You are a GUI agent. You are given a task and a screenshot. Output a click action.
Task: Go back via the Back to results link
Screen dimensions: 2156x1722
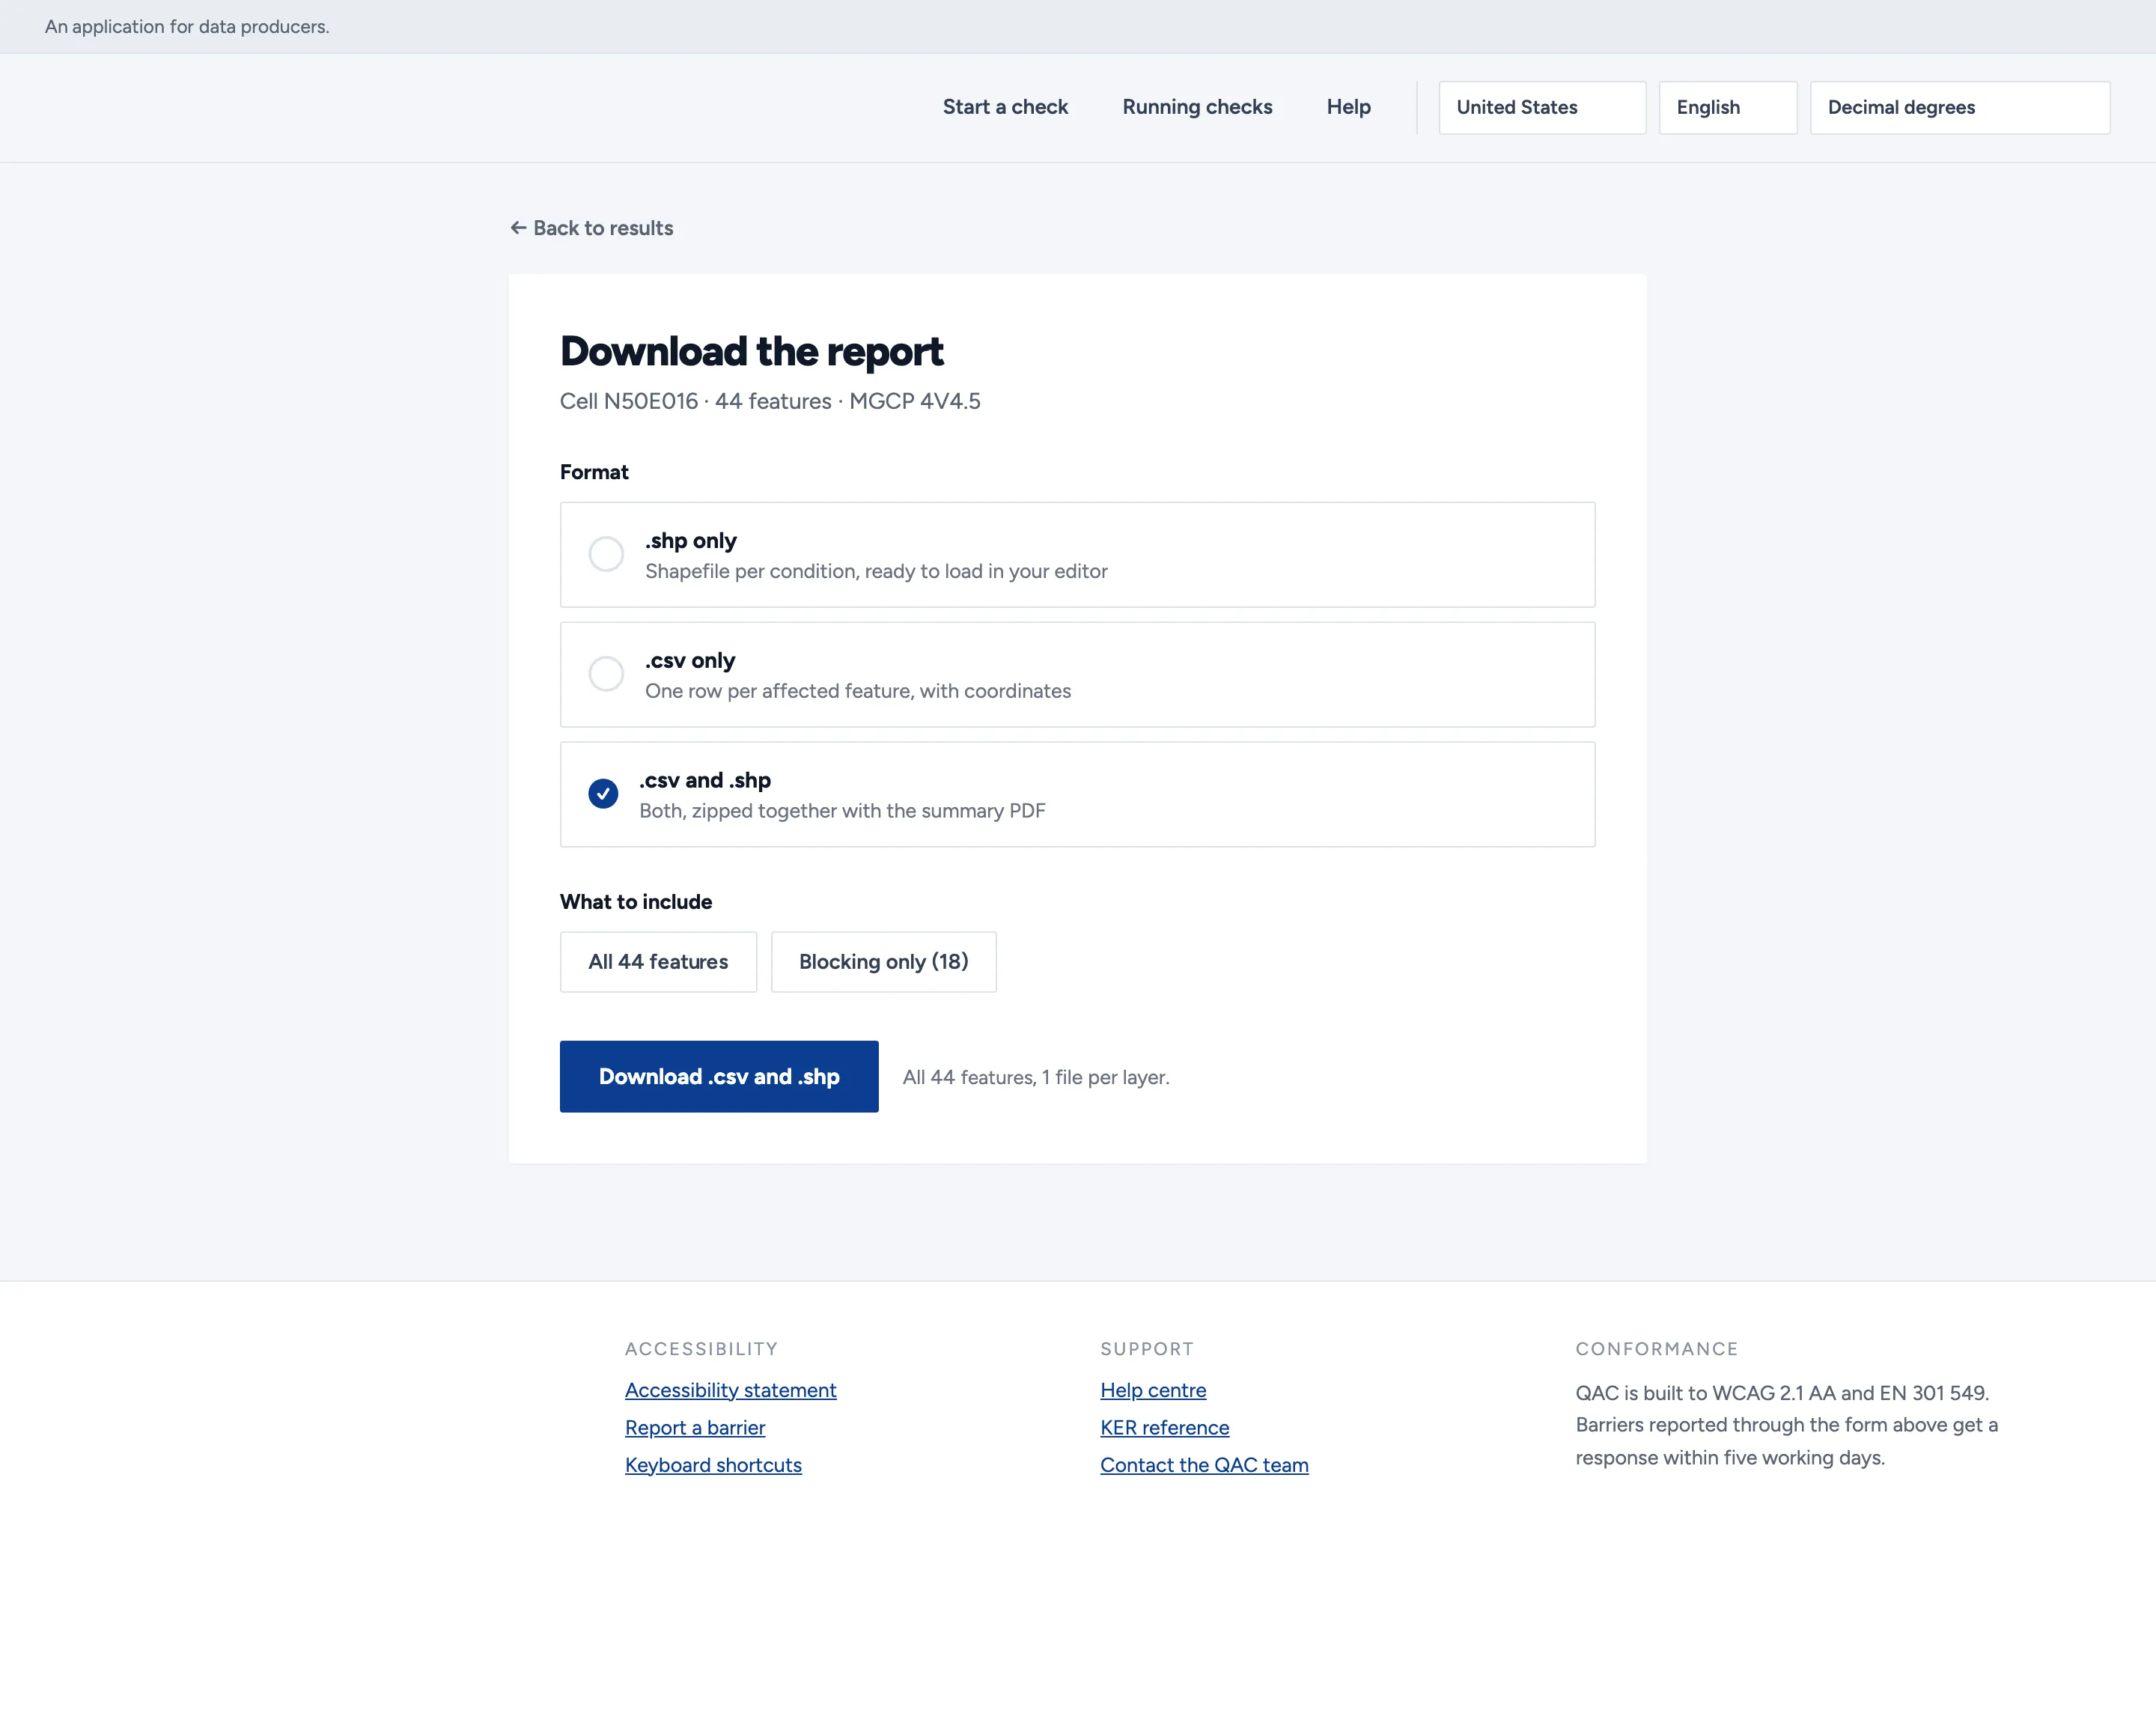coord(591,228)
